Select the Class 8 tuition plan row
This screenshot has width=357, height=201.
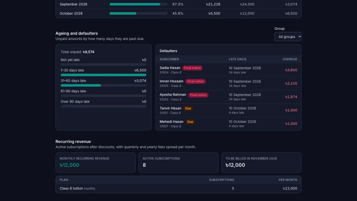click(x=178, y=188)
